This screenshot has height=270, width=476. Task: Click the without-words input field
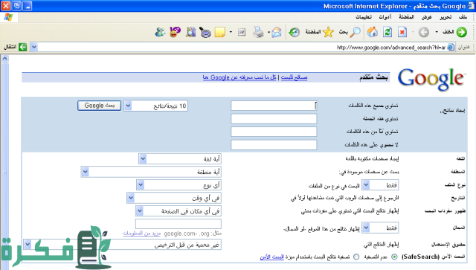click(274, 145)
